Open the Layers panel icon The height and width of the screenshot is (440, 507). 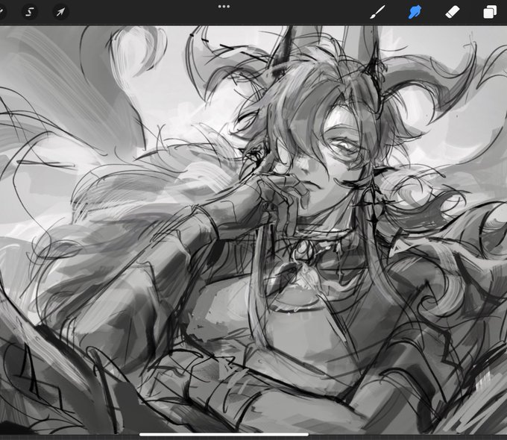[490, 12]
